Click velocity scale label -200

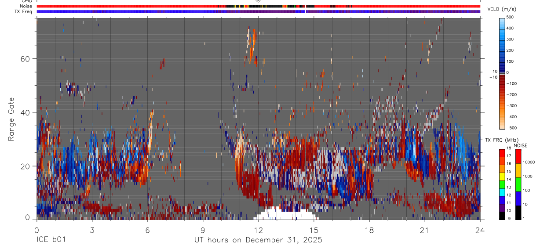point(511,94)
